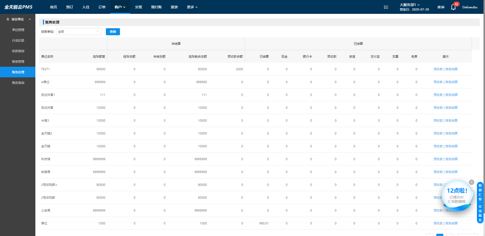Start the 夜审 night audit
Image resolution: width=485 pixels, height=236 pixels.
coord(441,7)
